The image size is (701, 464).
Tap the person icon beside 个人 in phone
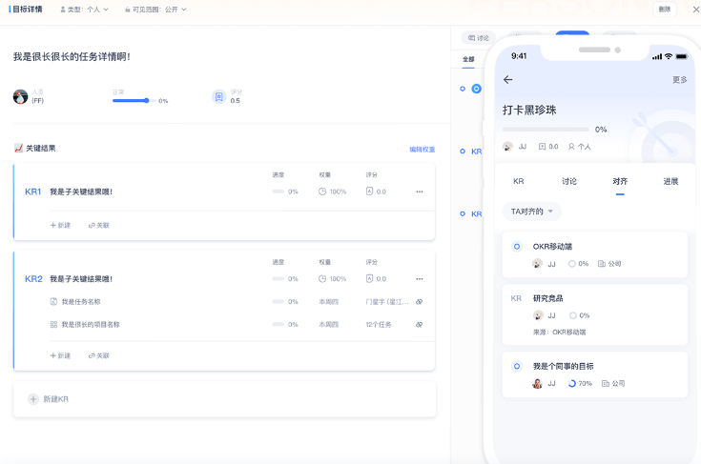pos(571,147)
